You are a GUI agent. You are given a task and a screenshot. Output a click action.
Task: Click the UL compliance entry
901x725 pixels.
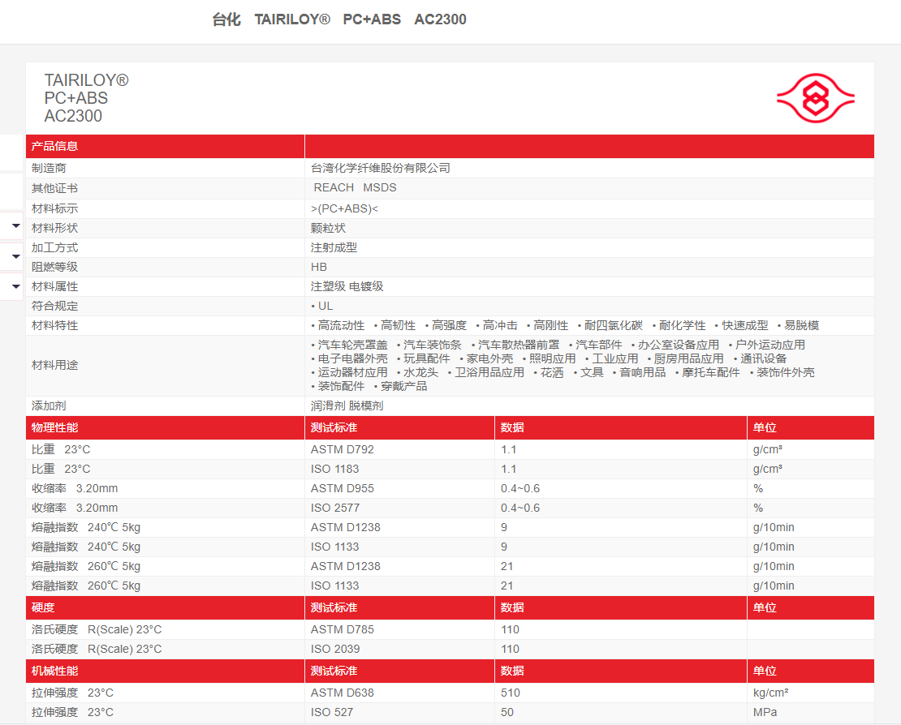point(325,306)
